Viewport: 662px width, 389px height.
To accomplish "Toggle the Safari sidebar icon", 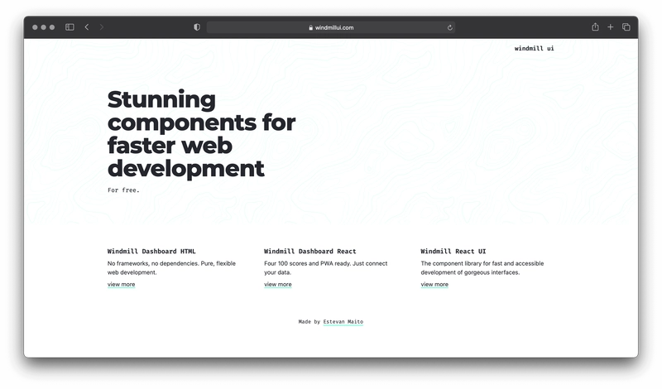I will click(x=70, y=27).
